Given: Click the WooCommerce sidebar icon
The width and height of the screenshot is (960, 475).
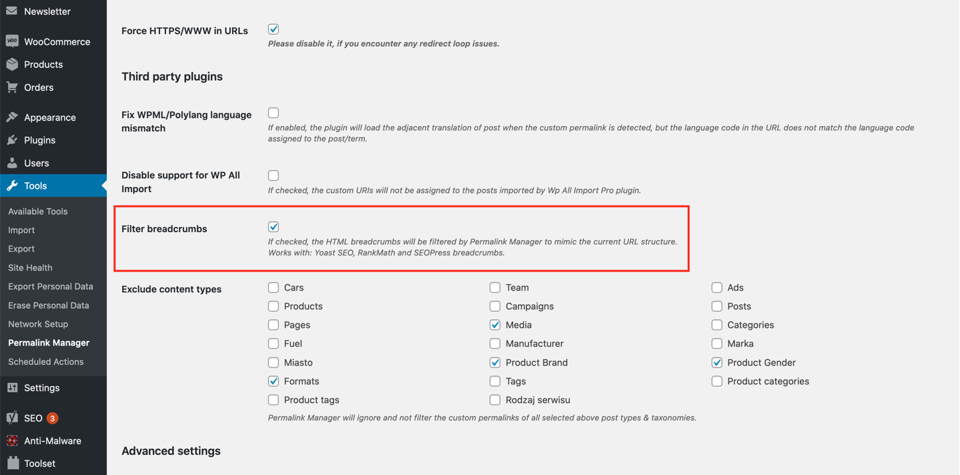Looking at the screenshot, I should (12, 41).
